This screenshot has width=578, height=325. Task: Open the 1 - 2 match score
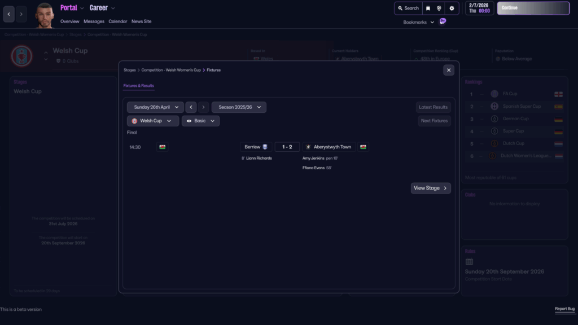point(287,147)
